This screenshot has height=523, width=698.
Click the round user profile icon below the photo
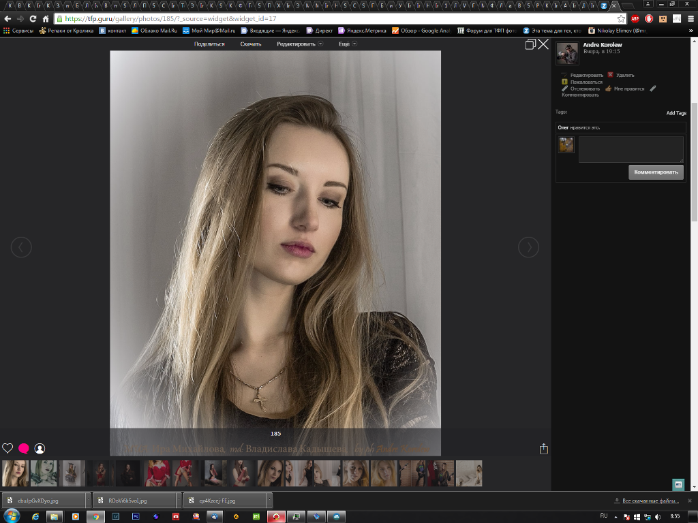(x=40, y=448)
